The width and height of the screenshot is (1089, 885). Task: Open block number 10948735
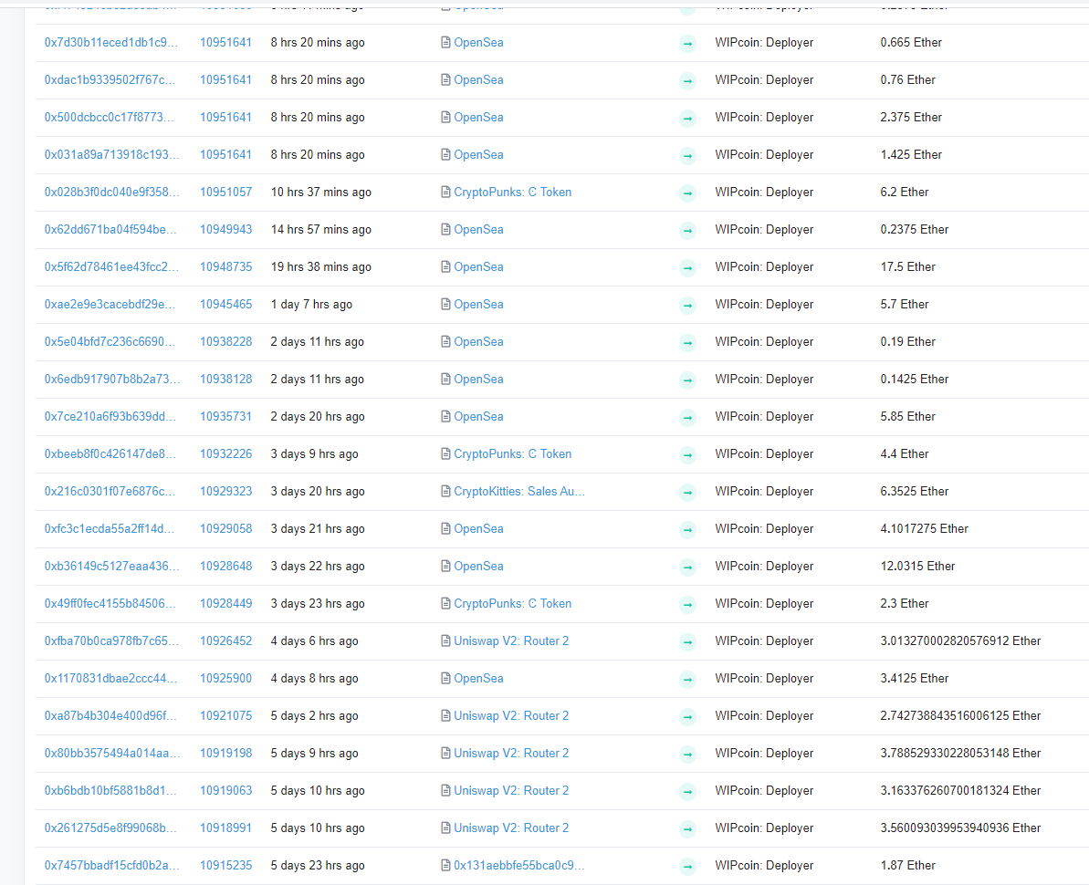[x=225, y=267]
